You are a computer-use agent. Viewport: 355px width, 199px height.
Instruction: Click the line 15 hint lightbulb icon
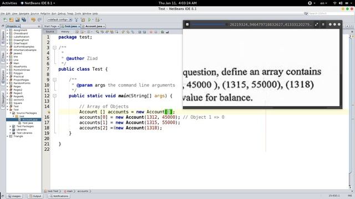48,112
